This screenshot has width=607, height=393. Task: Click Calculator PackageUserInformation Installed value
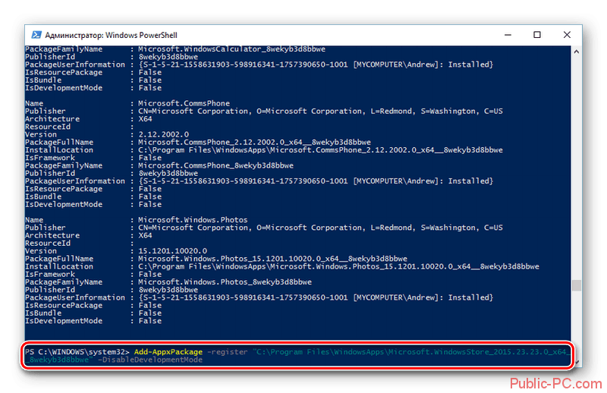point(316,64)
